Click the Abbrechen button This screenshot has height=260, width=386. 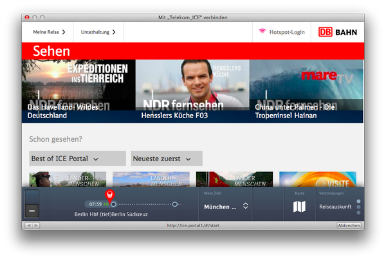[349, 225]
